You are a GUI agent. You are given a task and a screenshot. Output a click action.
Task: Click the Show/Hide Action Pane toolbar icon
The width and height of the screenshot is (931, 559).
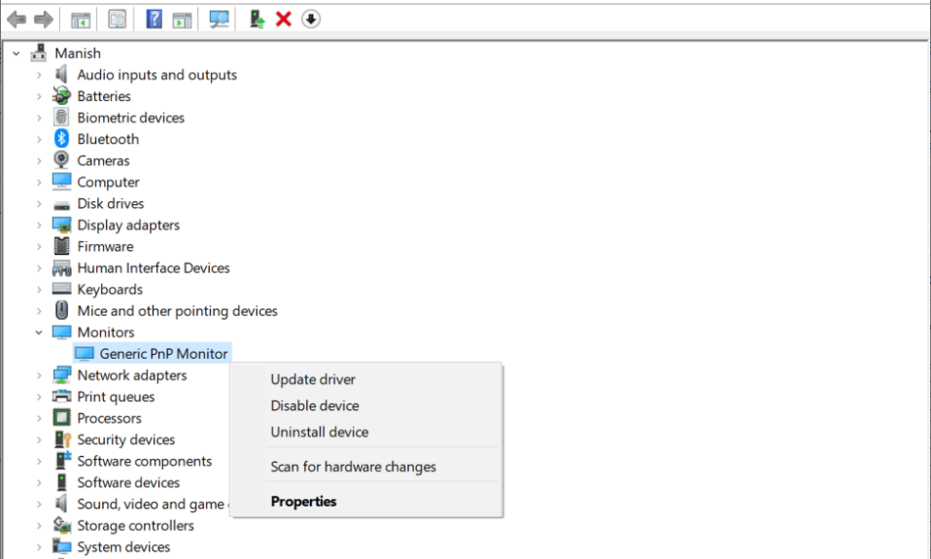[x=183, y=19]
